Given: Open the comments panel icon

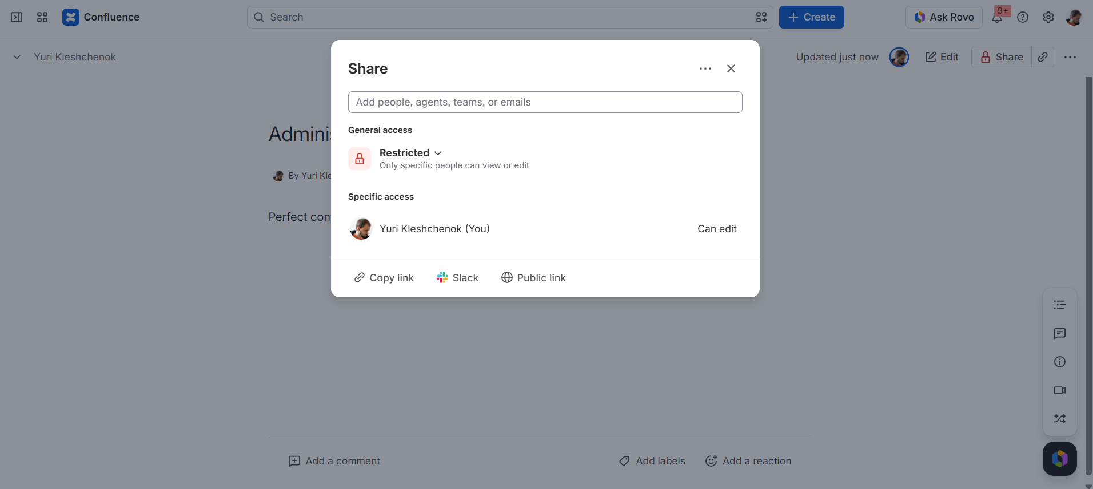Looking at the screenshot, I should point(1060,333).
